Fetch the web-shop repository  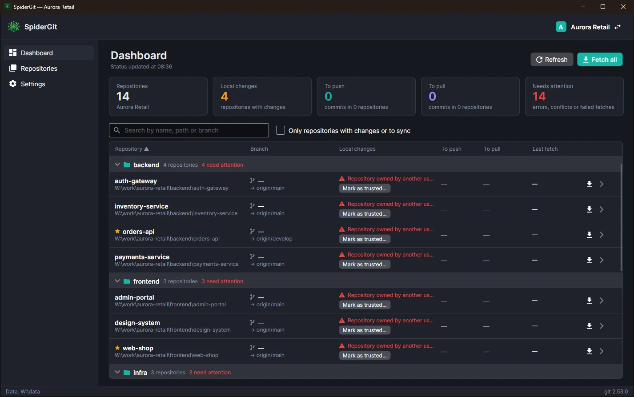pos(589,351)
